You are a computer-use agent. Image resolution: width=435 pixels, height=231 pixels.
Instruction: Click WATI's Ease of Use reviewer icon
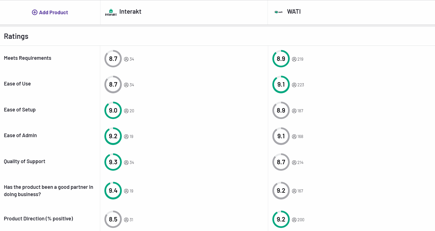pos(294,85)
